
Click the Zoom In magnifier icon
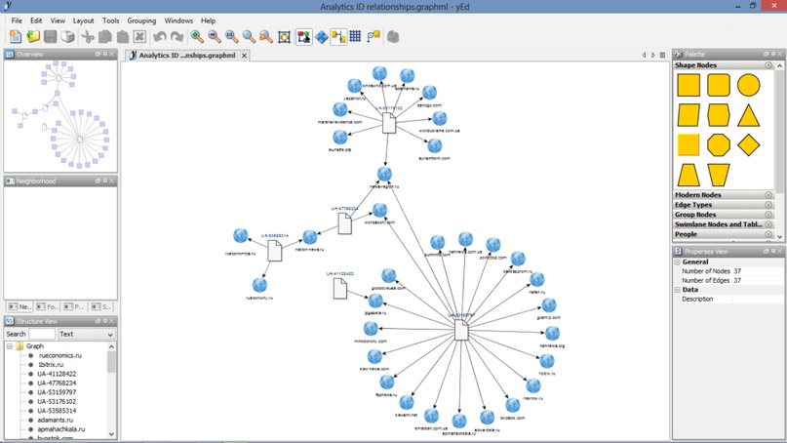[x=197, y=37]
